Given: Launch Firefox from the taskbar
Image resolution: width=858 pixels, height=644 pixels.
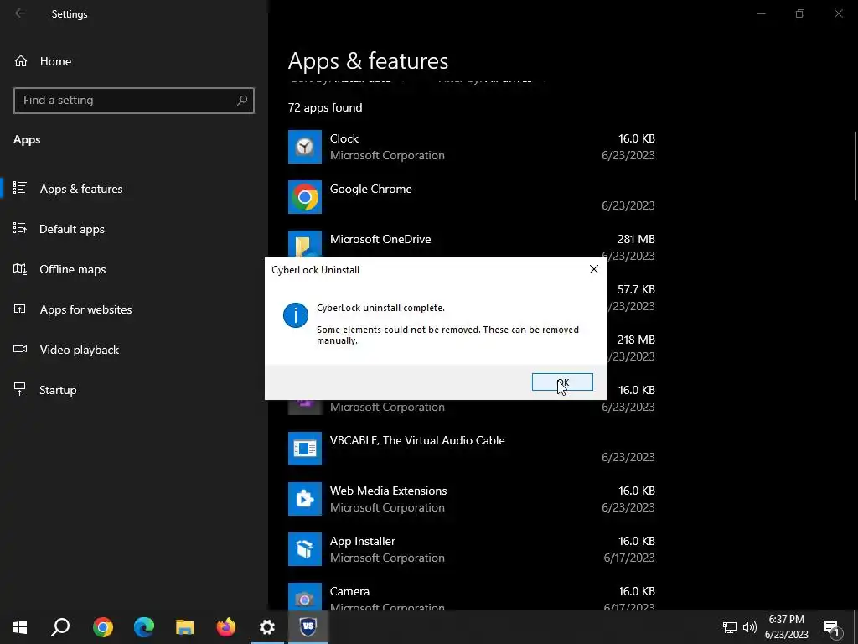Looking at the screenshot, I should (x=226, y=627).
